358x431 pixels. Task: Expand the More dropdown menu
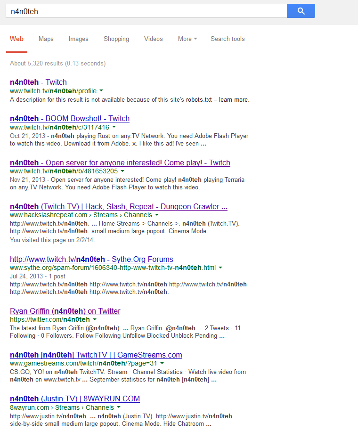pyautogui.click(x=187, y=39)
